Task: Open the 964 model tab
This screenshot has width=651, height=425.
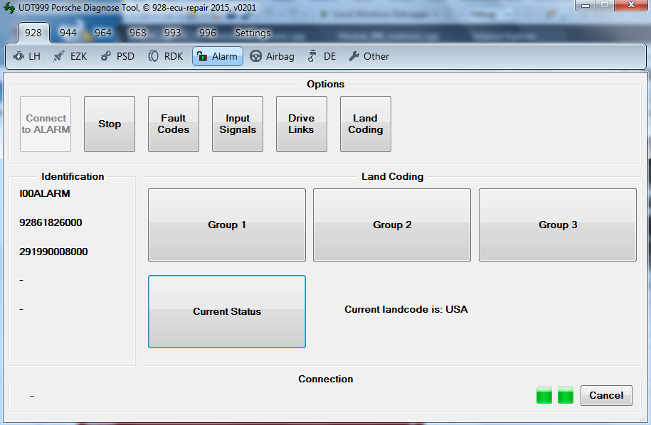Action: point(103,33)
